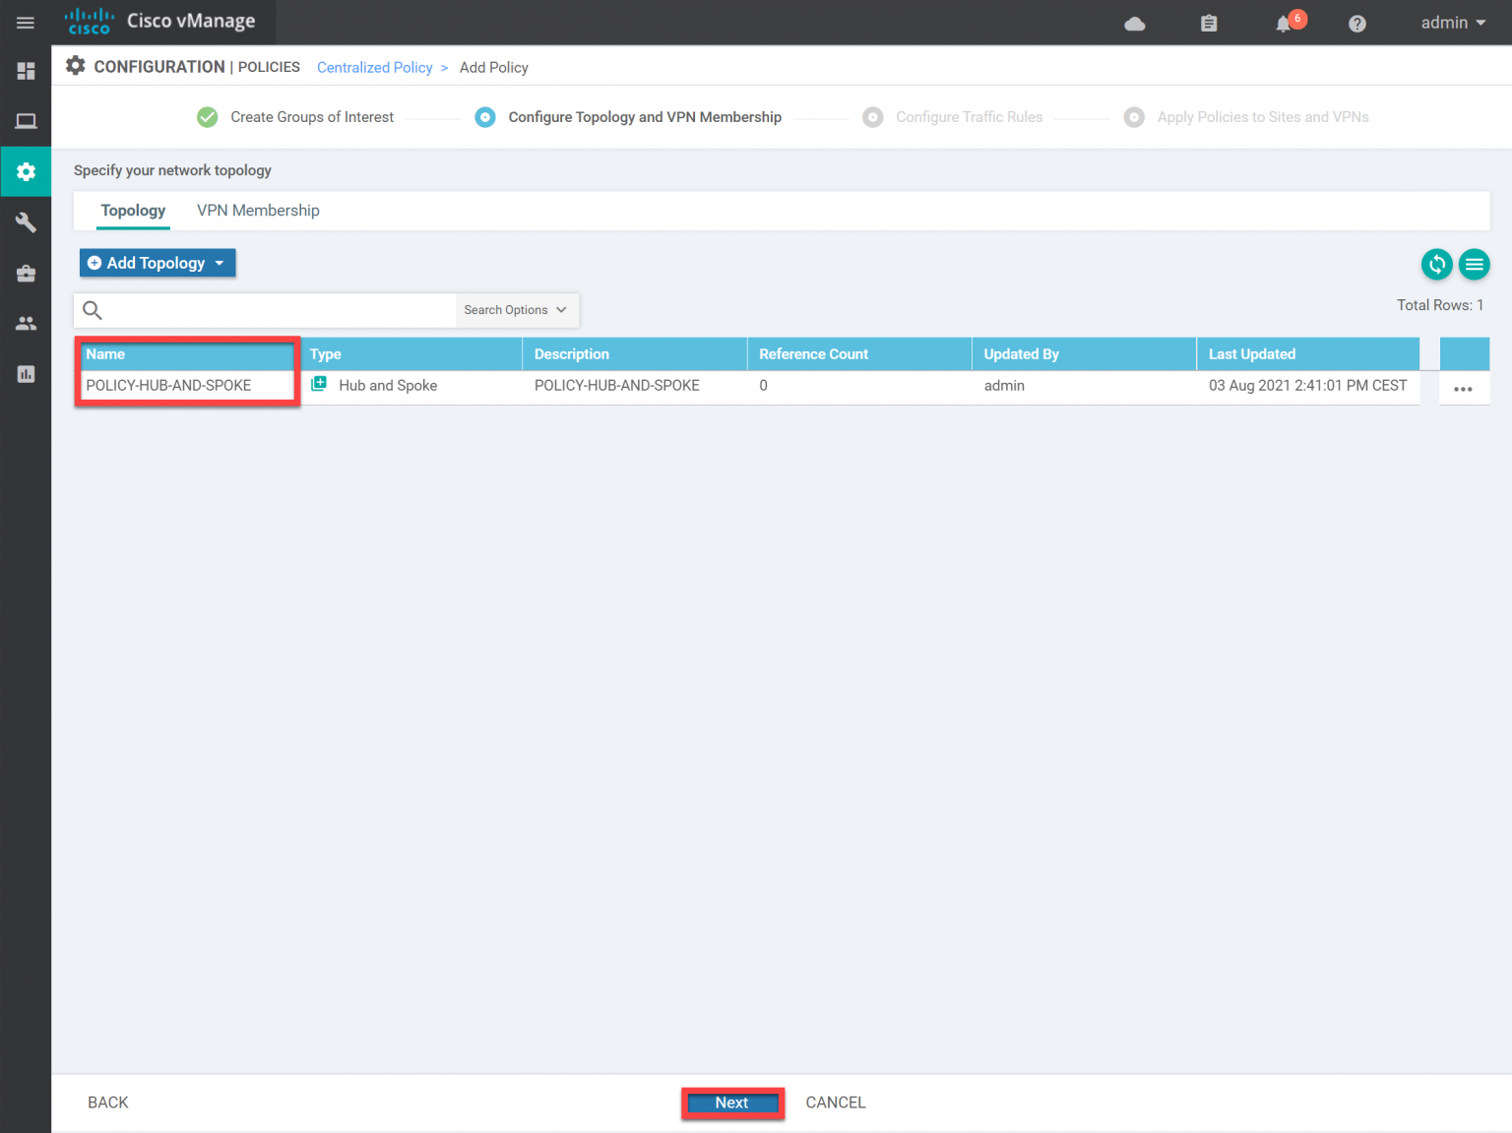Open the Dashboard panel from the sidebar
This screenshot has height=1133, width=1512.
click(26, 70)
